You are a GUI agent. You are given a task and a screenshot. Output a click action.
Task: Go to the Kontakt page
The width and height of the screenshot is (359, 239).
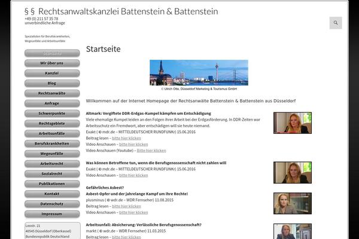point(52,194)
